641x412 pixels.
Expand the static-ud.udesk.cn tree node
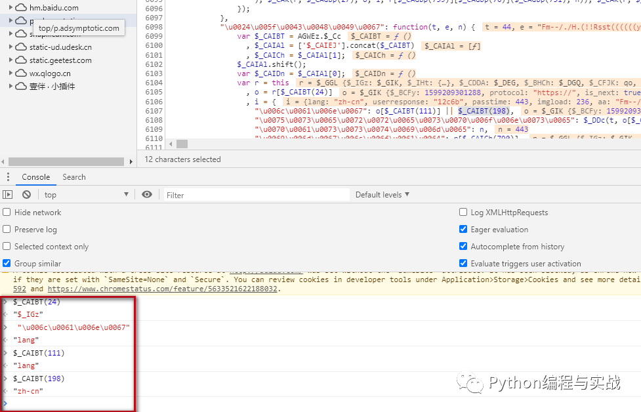click(x=10, y=47)
